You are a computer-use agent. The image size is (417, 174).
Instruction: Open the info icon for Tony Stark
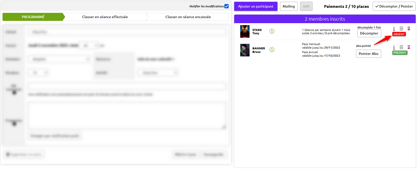tap(394, 29)
